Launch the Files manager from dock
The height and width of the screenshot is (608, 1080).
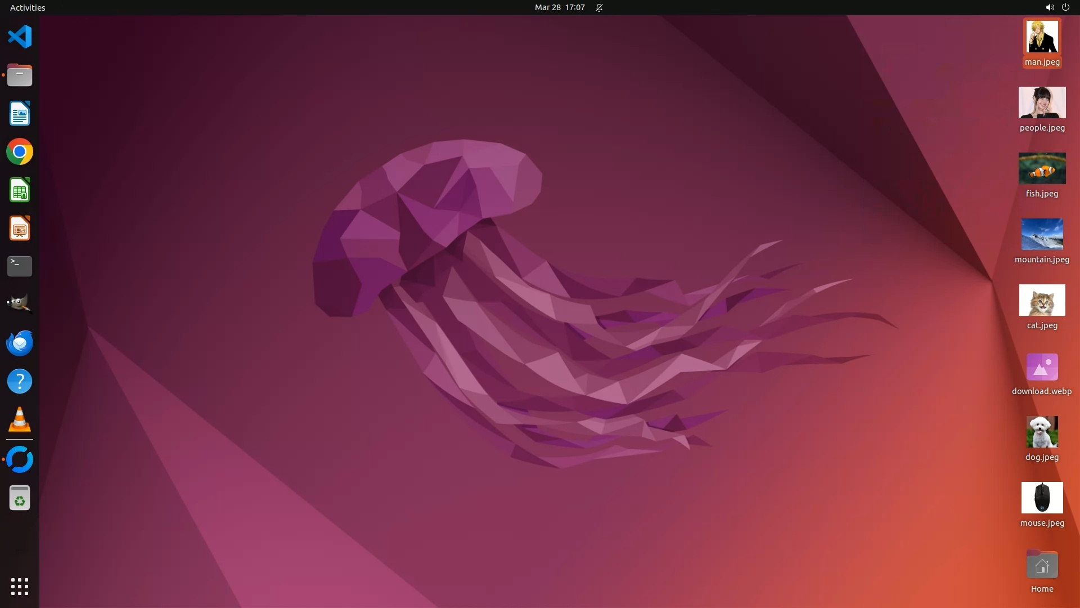tap(20, 75)
